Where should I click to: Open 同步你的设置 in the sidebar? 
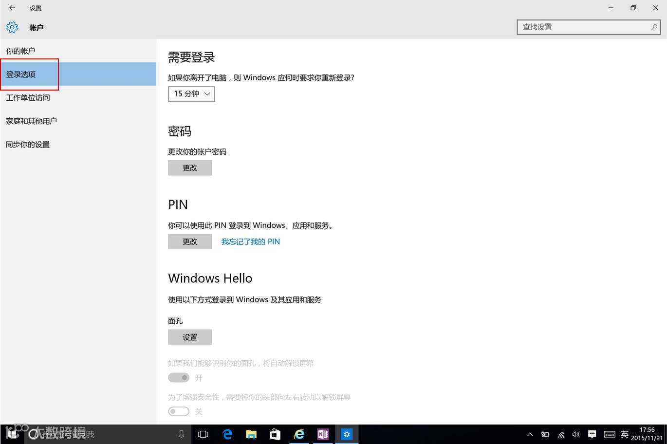(x=78, y=144)
